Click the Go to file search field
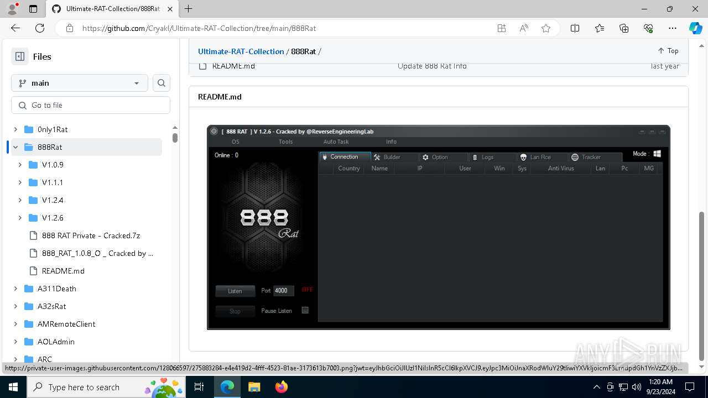708x398 pixels. click(91, 105)
